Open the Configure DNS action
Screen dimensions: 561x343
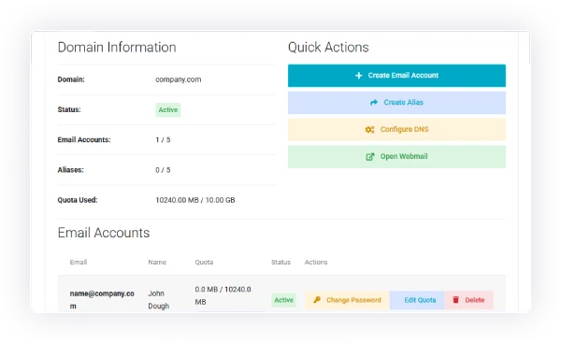[x=396, y=130]
